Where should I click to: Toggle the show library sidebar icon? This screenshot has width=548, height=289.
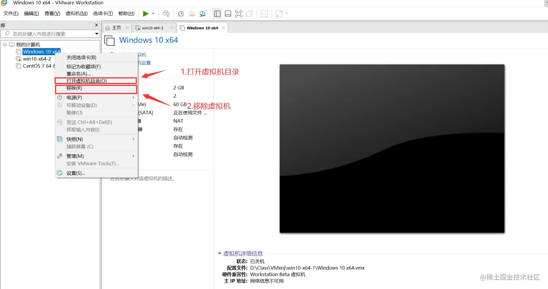click(217, 14)
